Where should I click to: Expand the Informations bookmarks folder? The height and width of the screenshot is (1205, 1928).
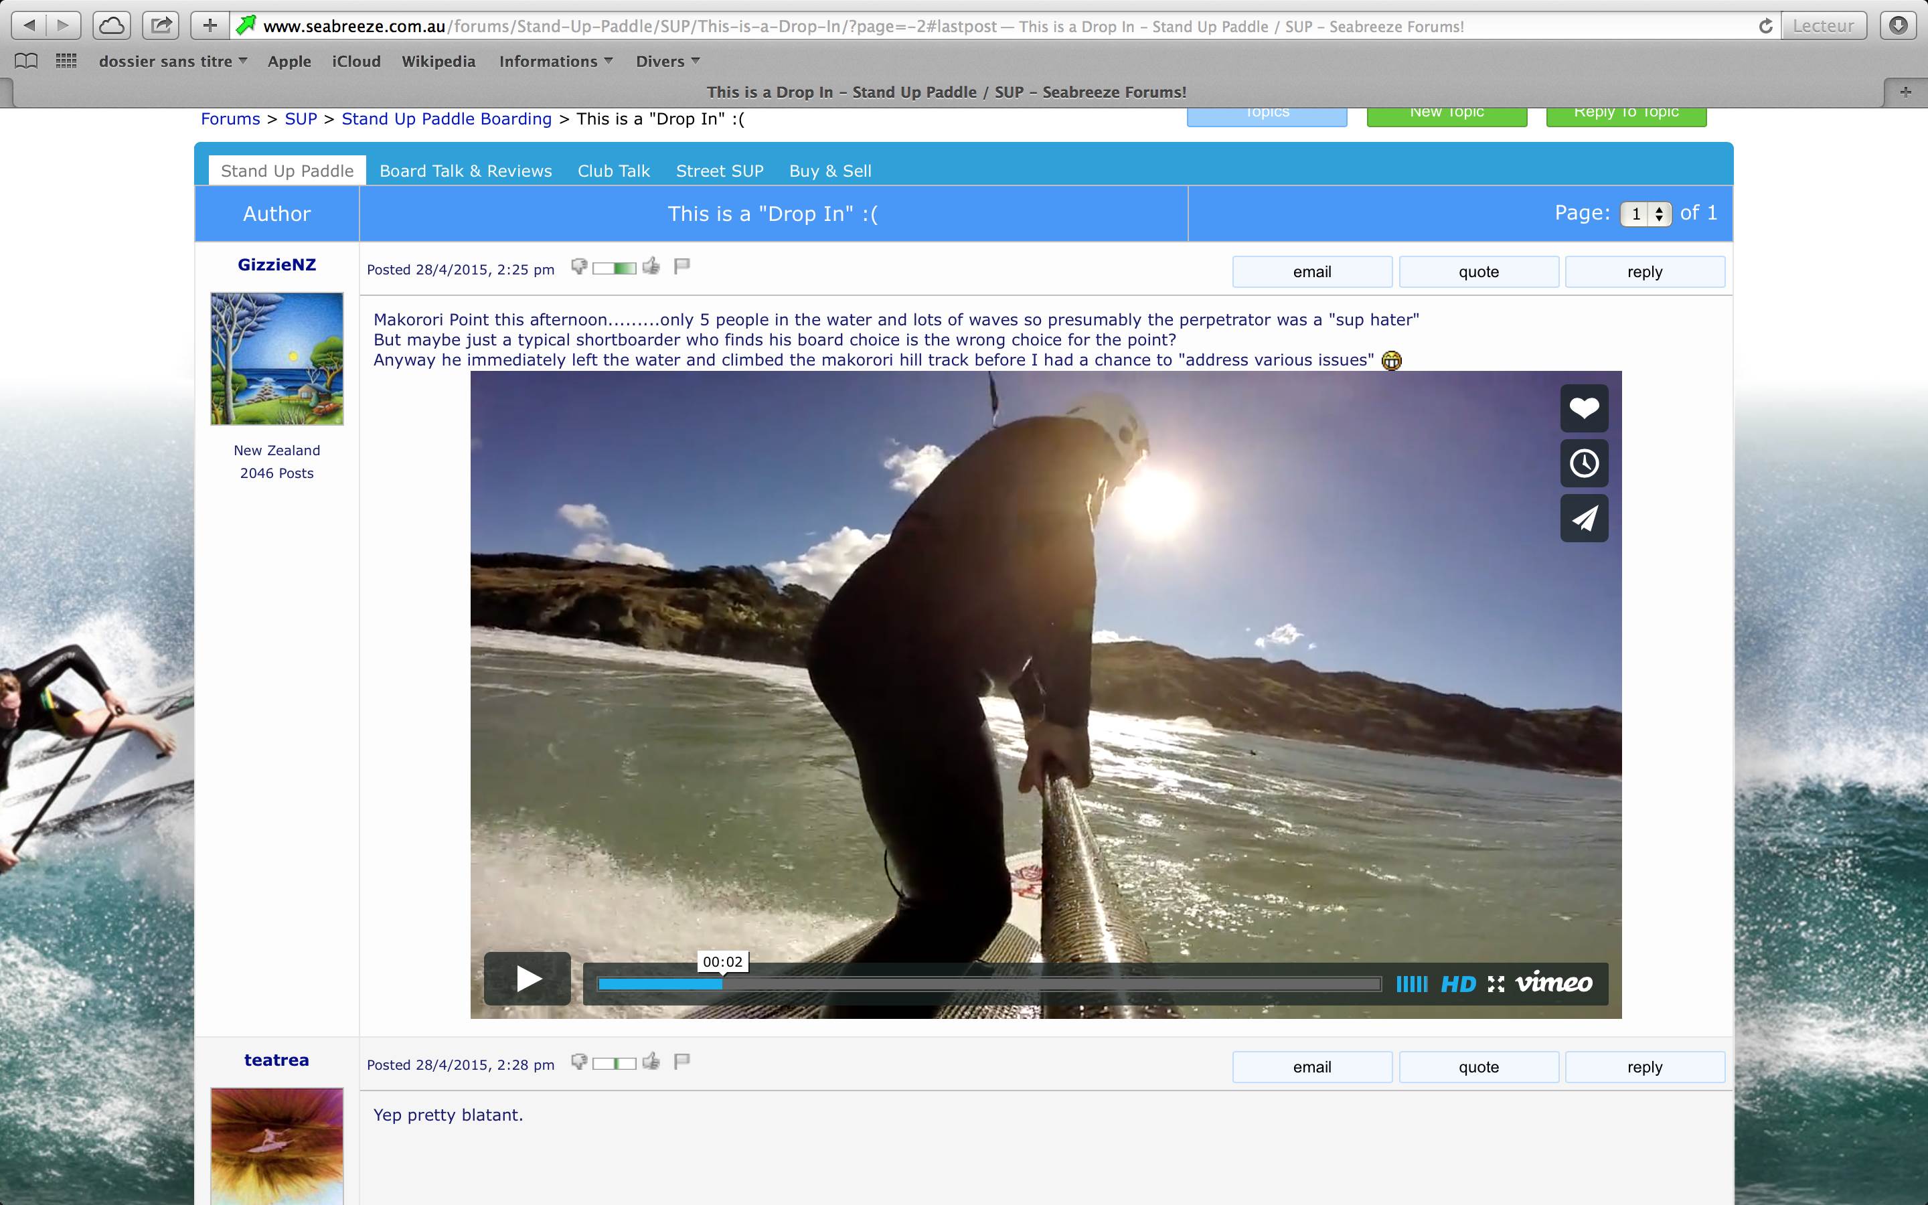555,62
